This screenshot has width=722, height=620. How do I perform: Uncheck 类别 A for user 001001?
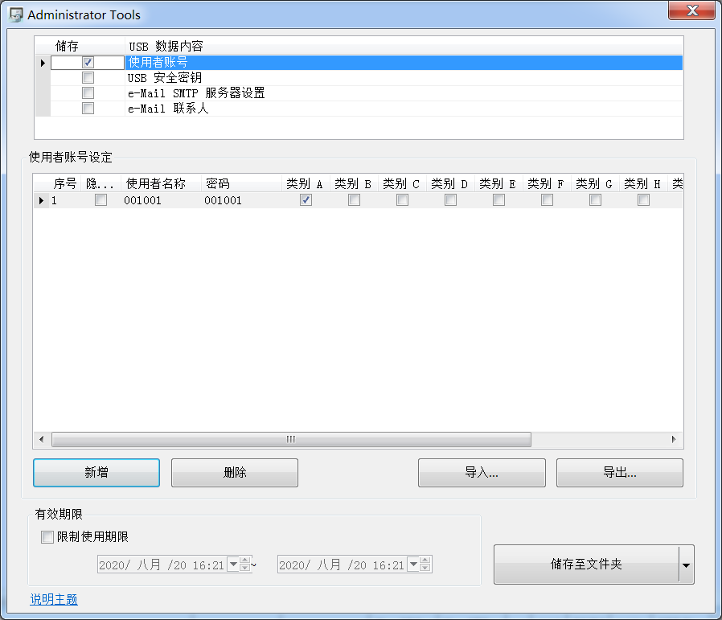[306, 199]
